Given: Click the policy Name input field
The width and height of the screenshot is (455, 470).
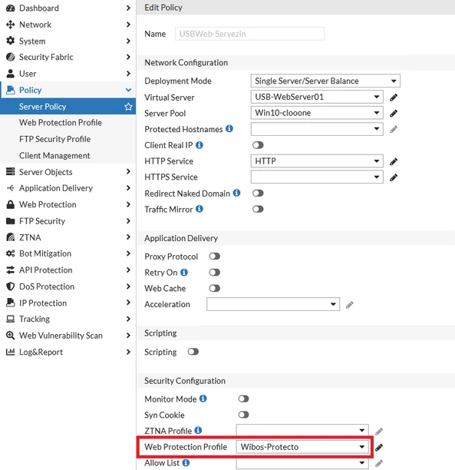Looking at the screenshot, I should (x=249, y=34).
